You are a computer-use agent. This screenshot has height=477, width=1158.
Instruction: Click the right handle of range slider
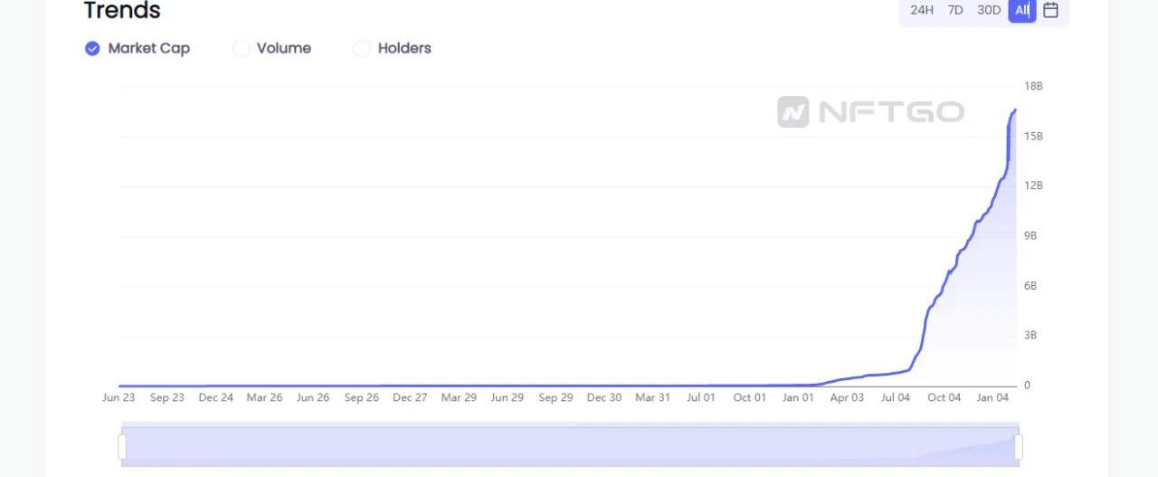tap(1019, 446)
